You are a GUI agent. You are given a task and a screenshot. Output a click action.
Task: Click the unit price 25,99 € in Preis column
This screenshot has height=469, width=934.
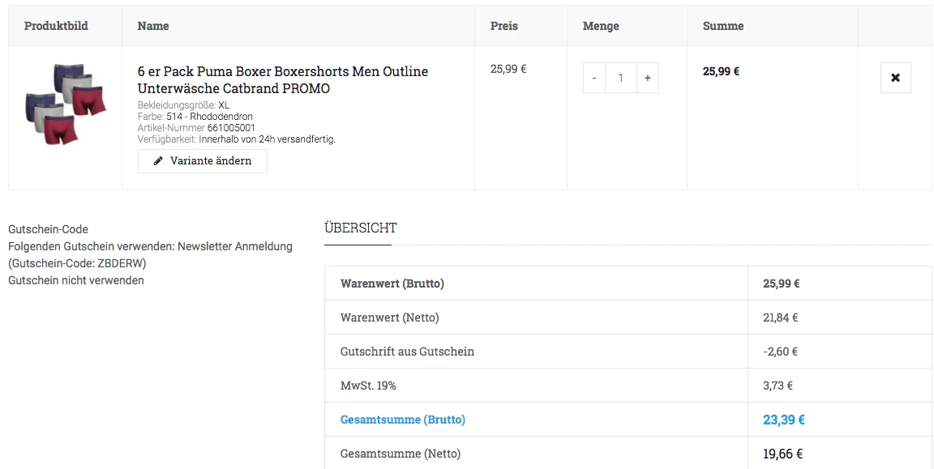click(508, 69)
